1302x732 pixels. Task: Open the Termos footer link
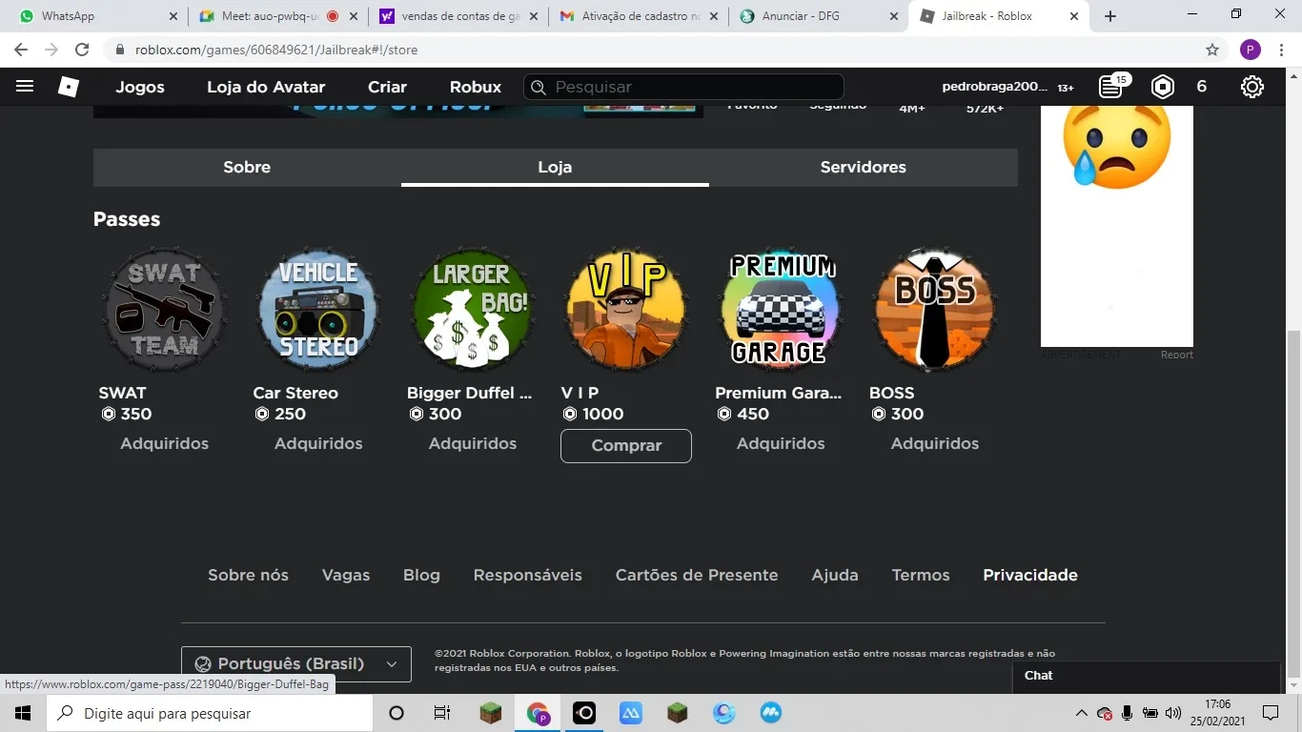(x=921, y=575)
